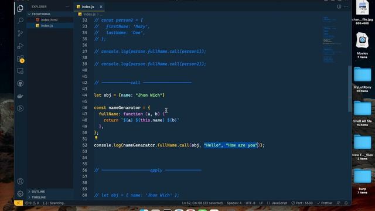The image size is (375, 211).
Task: Click Port : 5500 Live Server item
Action: (302, 203)
